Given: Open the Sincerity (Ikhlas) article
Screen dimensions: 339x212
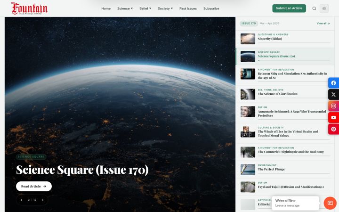Looking at the screenshot, I should tap(270, 39).
